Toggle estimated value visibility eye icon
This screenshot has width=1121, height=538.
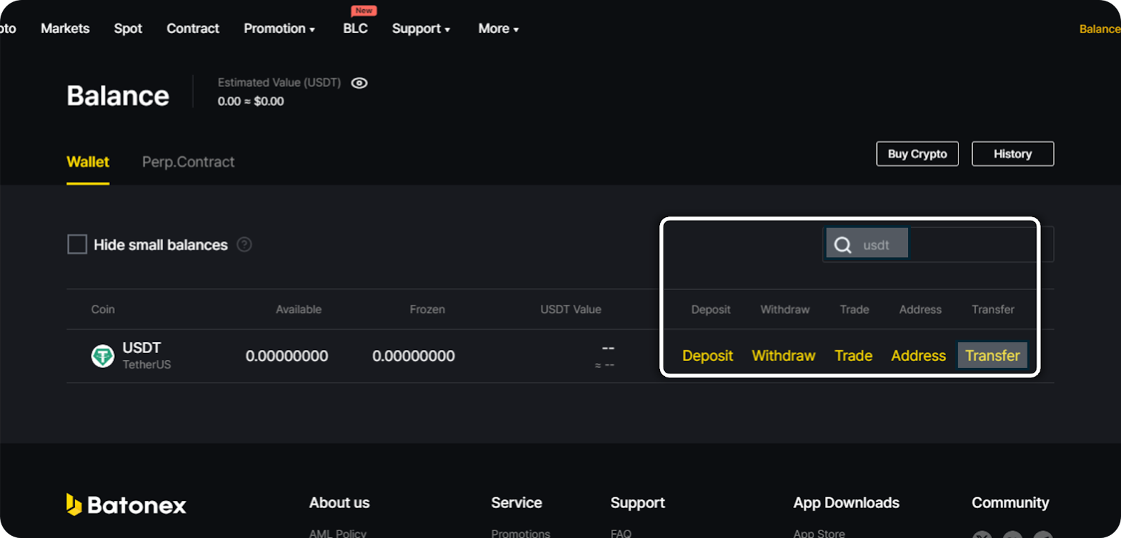coord(359,83)
